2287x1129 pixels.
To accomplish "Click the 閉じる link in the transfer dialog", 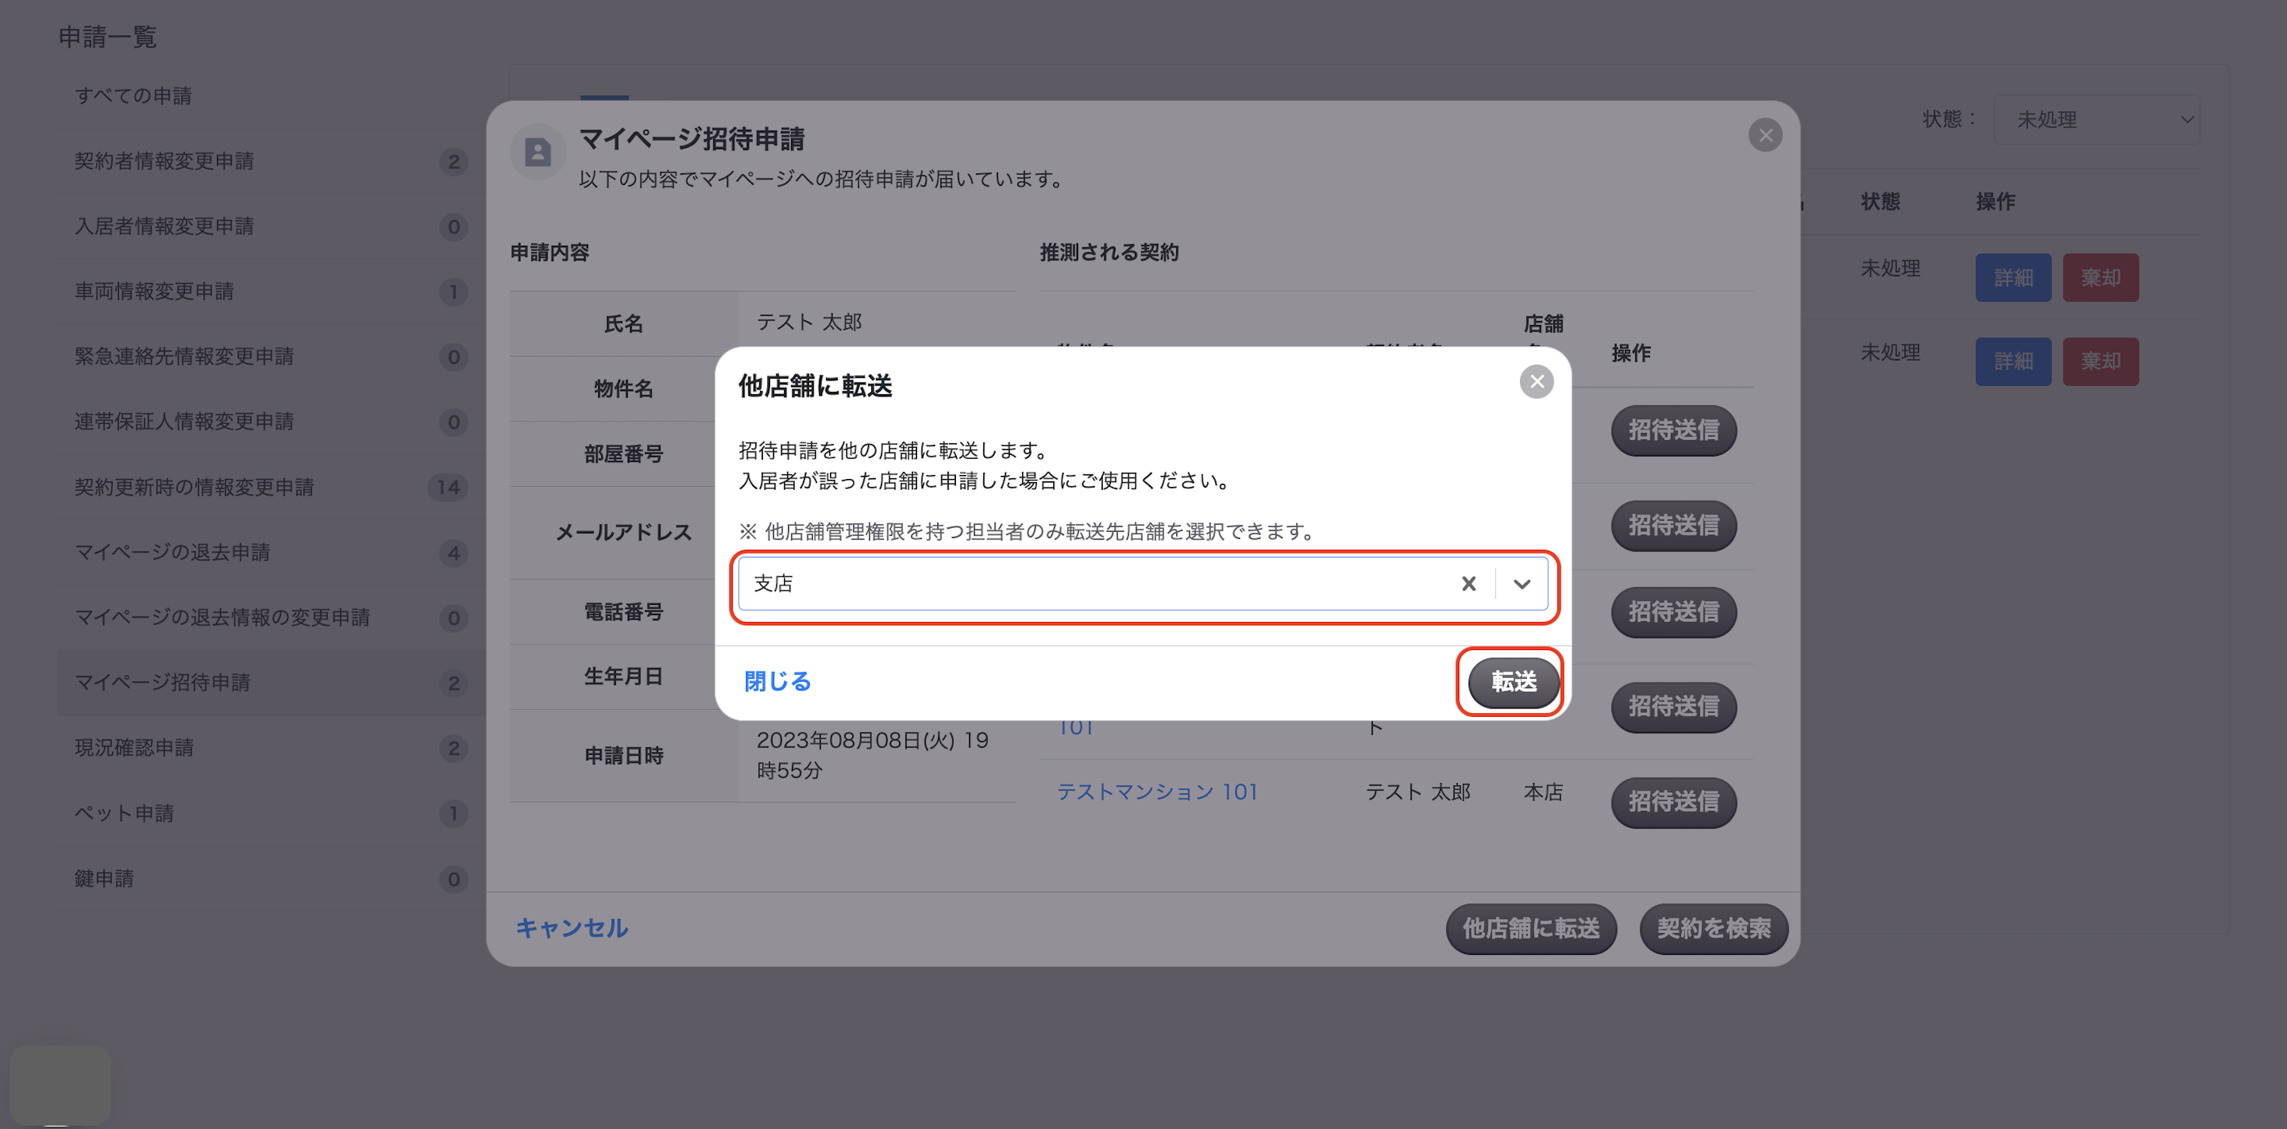I will coord(777,681).
